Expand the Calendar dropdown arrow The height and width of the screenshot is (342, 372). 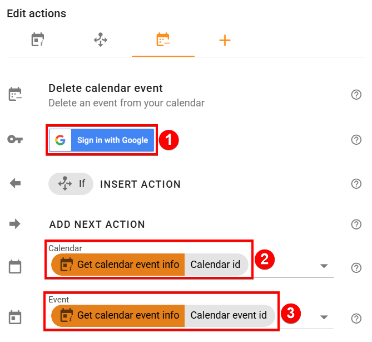click(324, 266)
